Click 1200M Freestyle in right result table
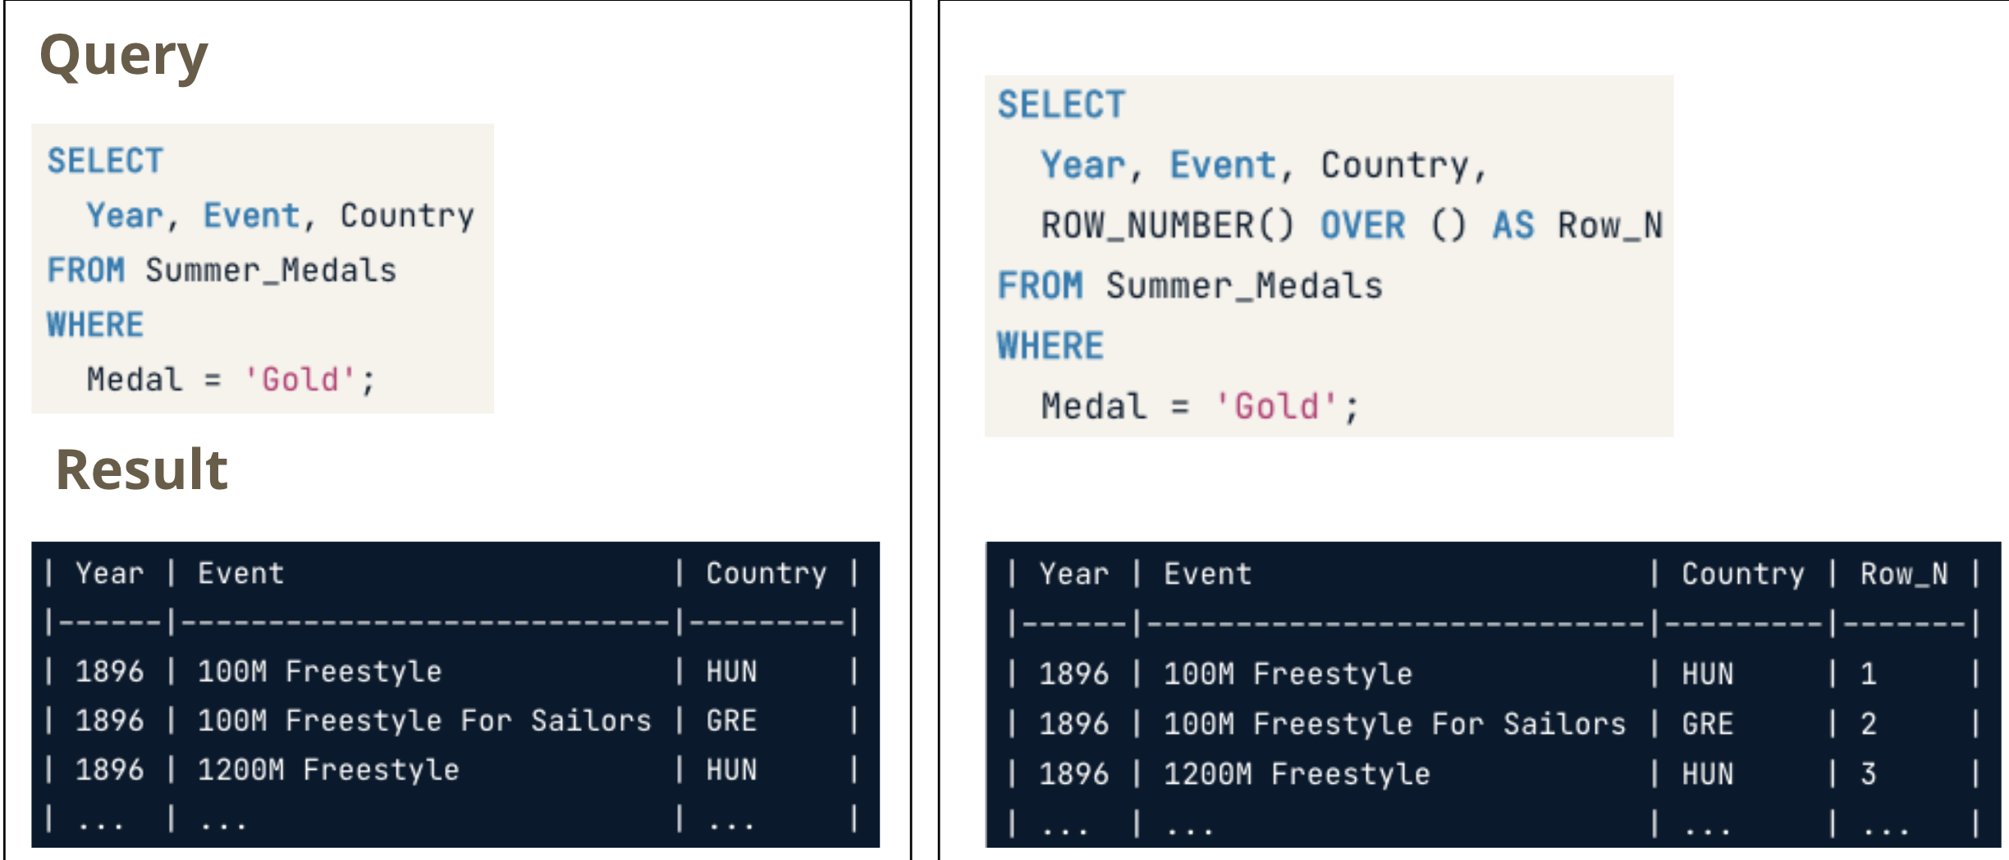 tap(1297, 774)
